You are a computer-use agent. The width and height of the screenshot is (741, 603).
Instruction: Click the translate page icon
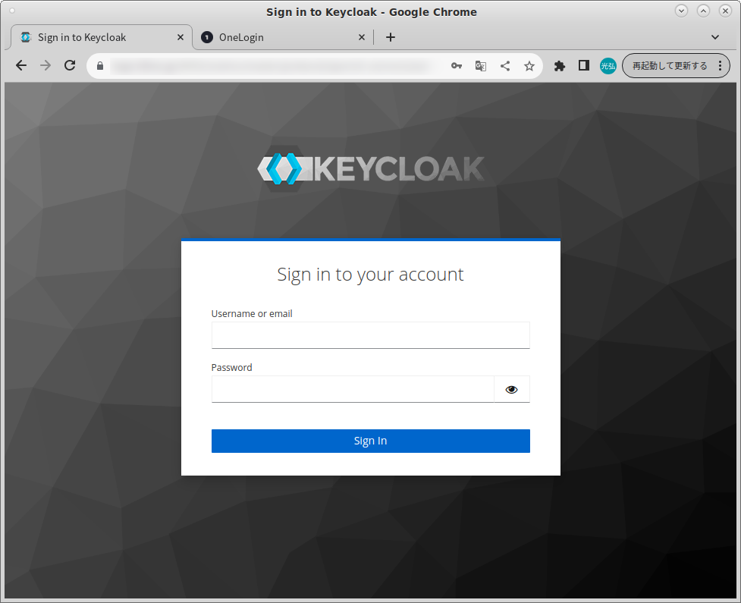(x=481, y=66)
